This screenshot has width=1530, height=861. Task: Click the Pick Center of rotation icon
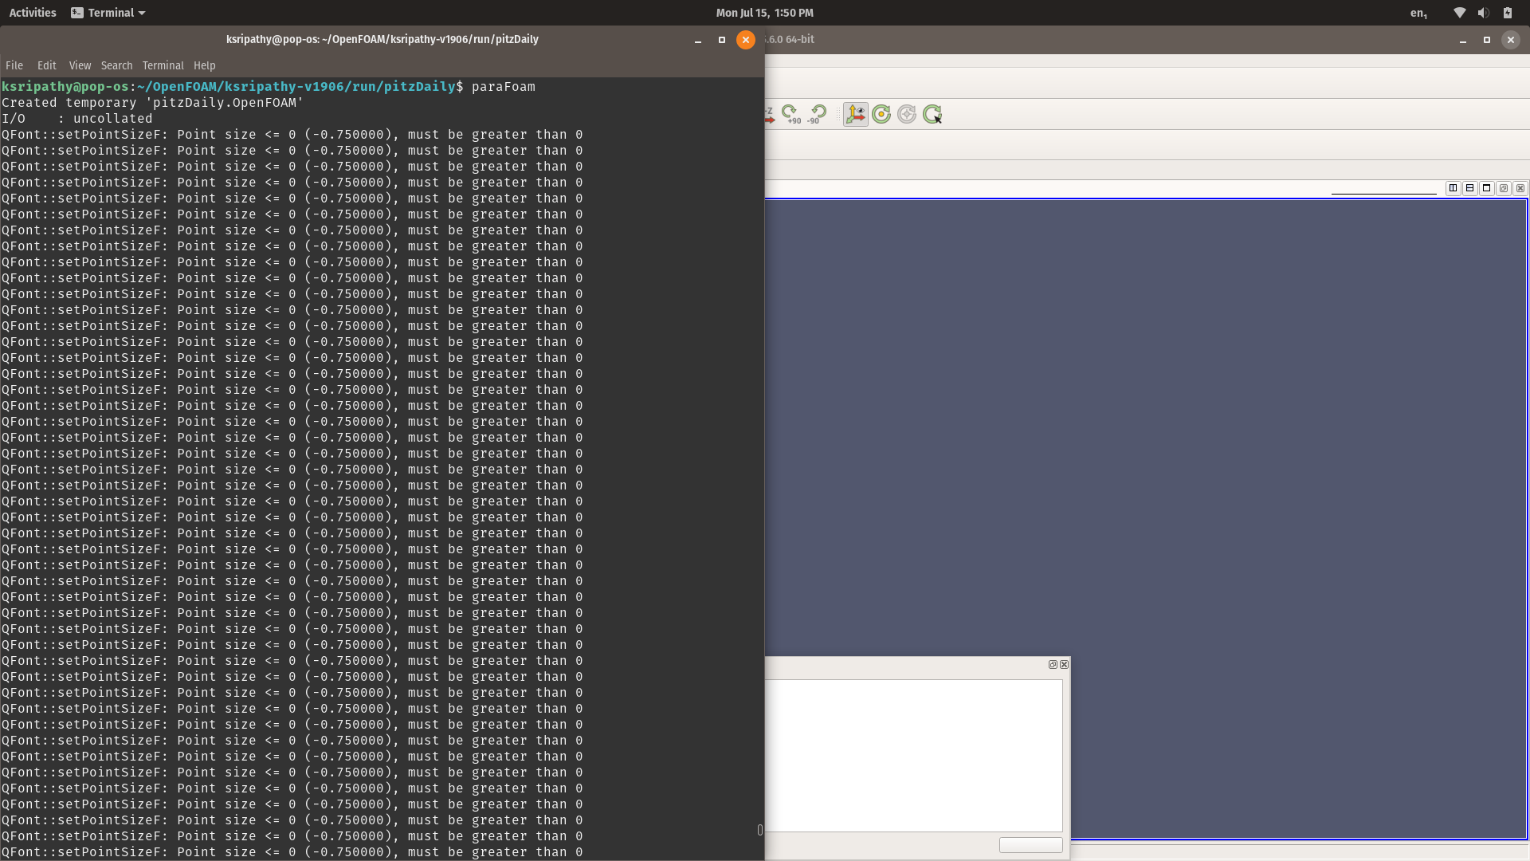(932, 114)
